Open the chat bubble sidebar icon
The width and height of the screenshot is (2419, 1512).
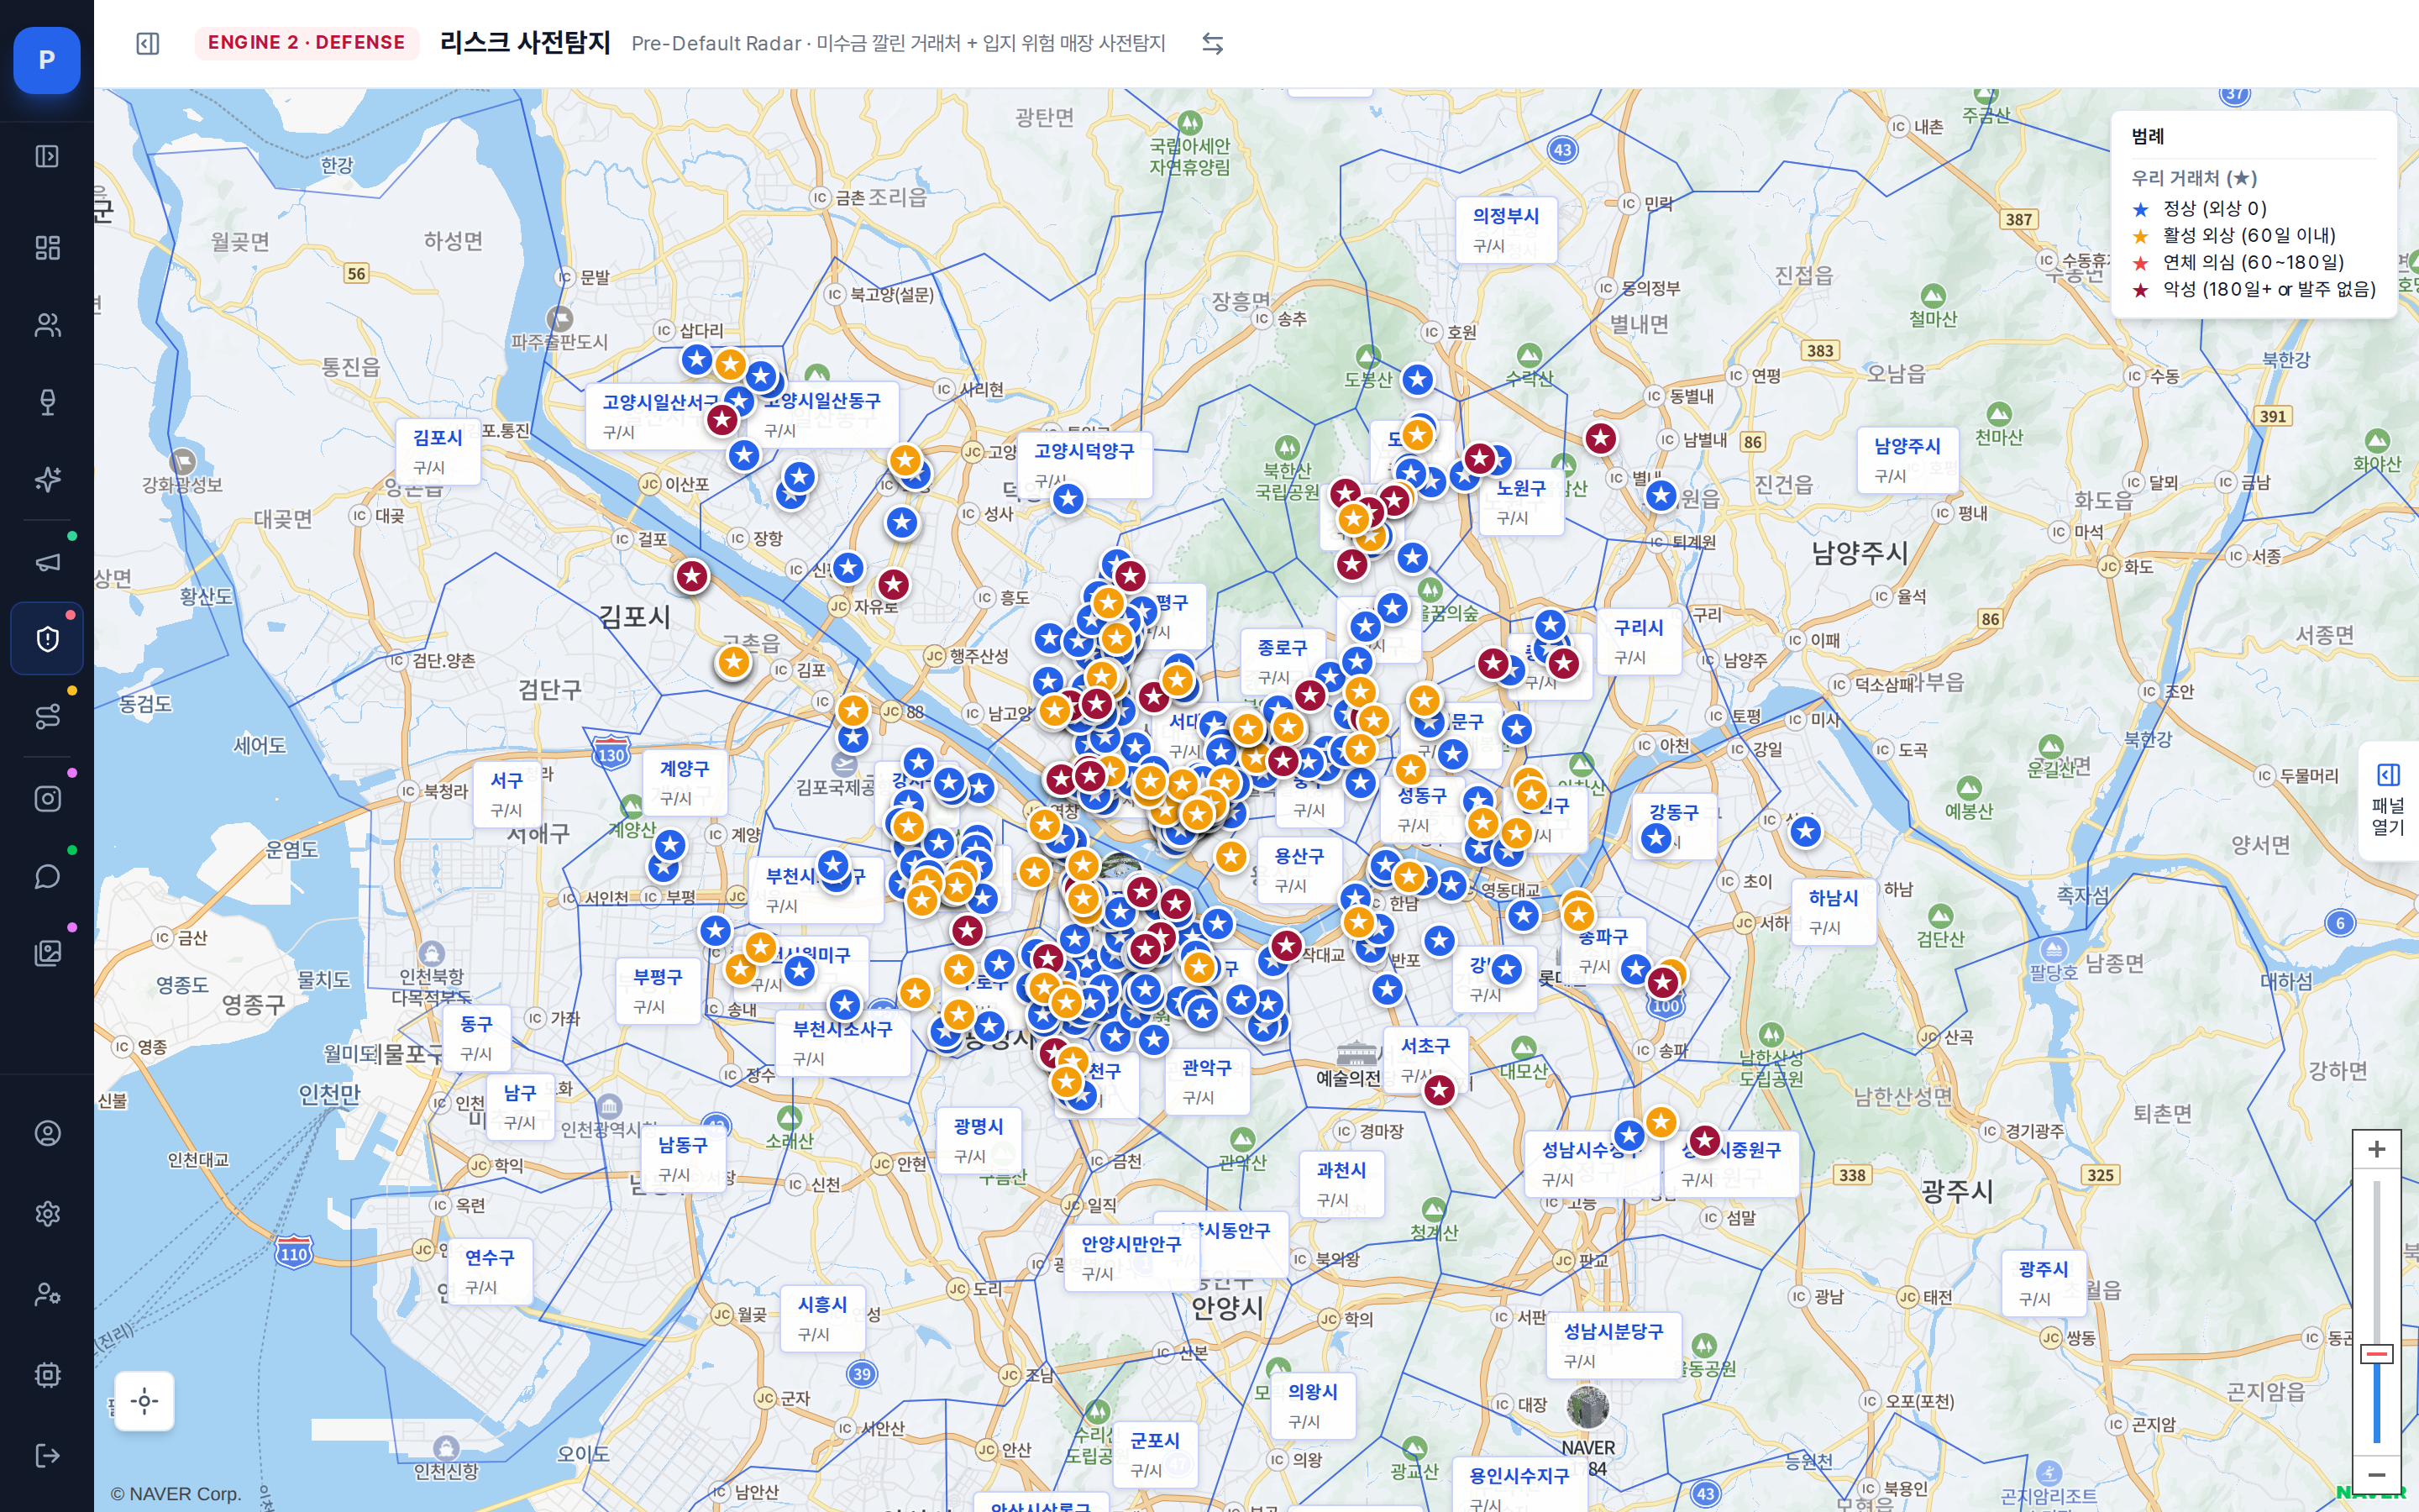47,877
